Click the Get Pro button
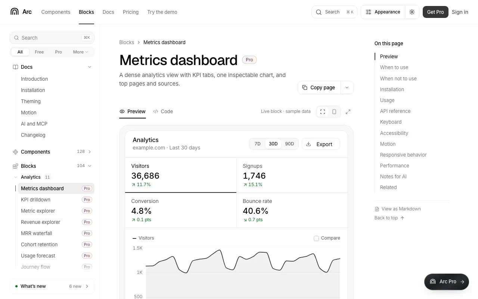The image size is (478, 299). [x=435, y=12]
